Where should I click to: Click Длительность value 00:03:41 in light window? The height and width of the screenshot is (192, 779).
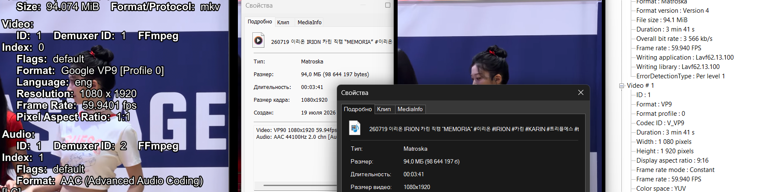click(312, 87)
